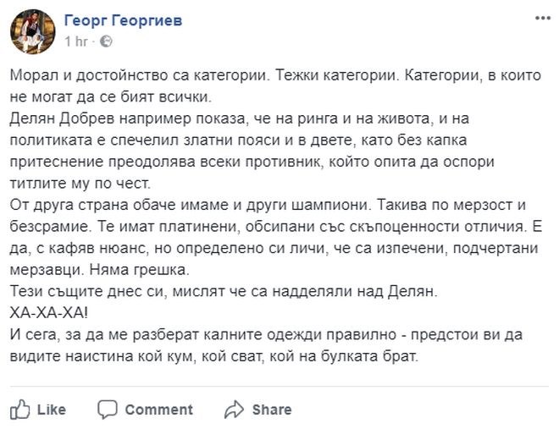This screenshot has height=429, width=559.
Task: Open the three-dot post options menu
Action: click(540, 16)
